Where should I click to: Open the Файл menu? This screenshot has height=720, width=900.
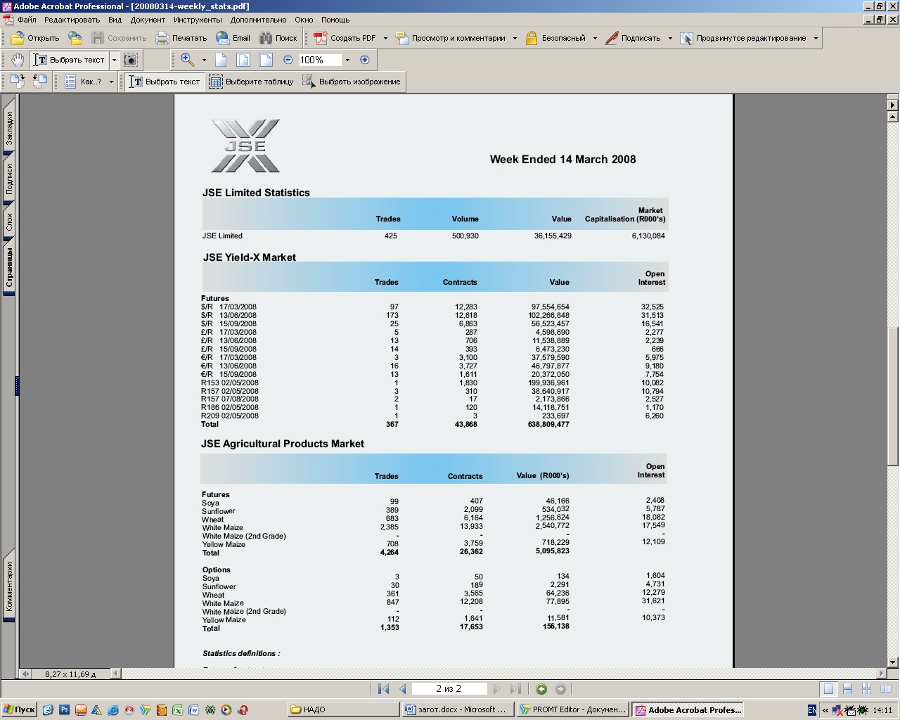[27, 20]
